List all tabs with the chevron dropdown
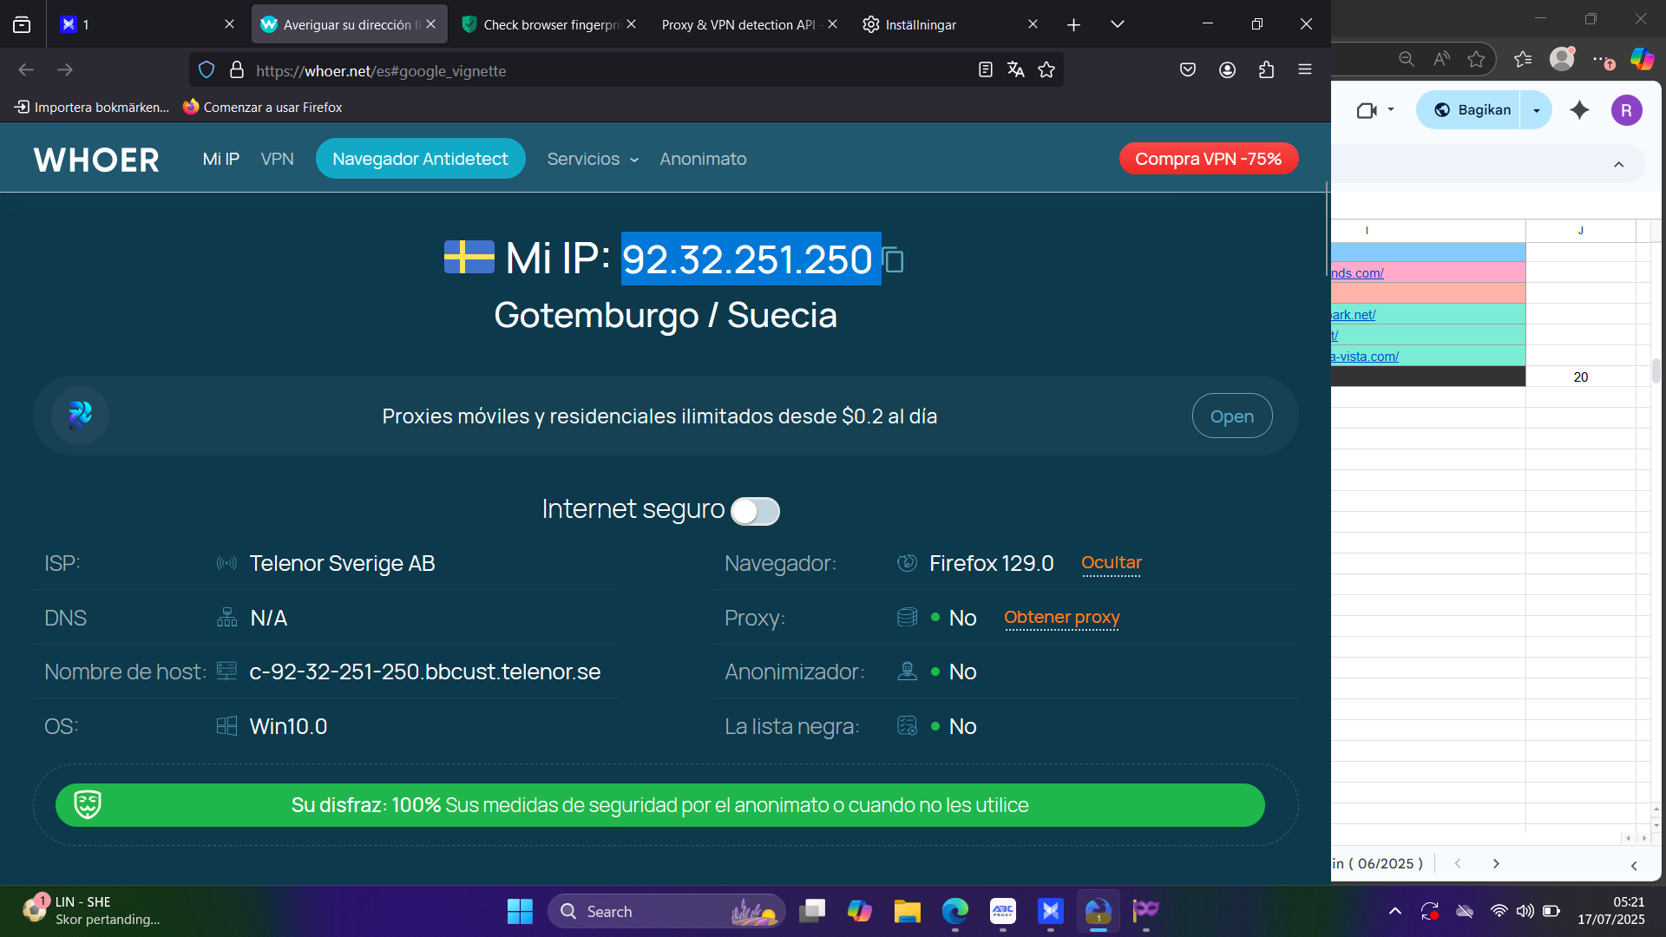 click(x=1118, y=25)
